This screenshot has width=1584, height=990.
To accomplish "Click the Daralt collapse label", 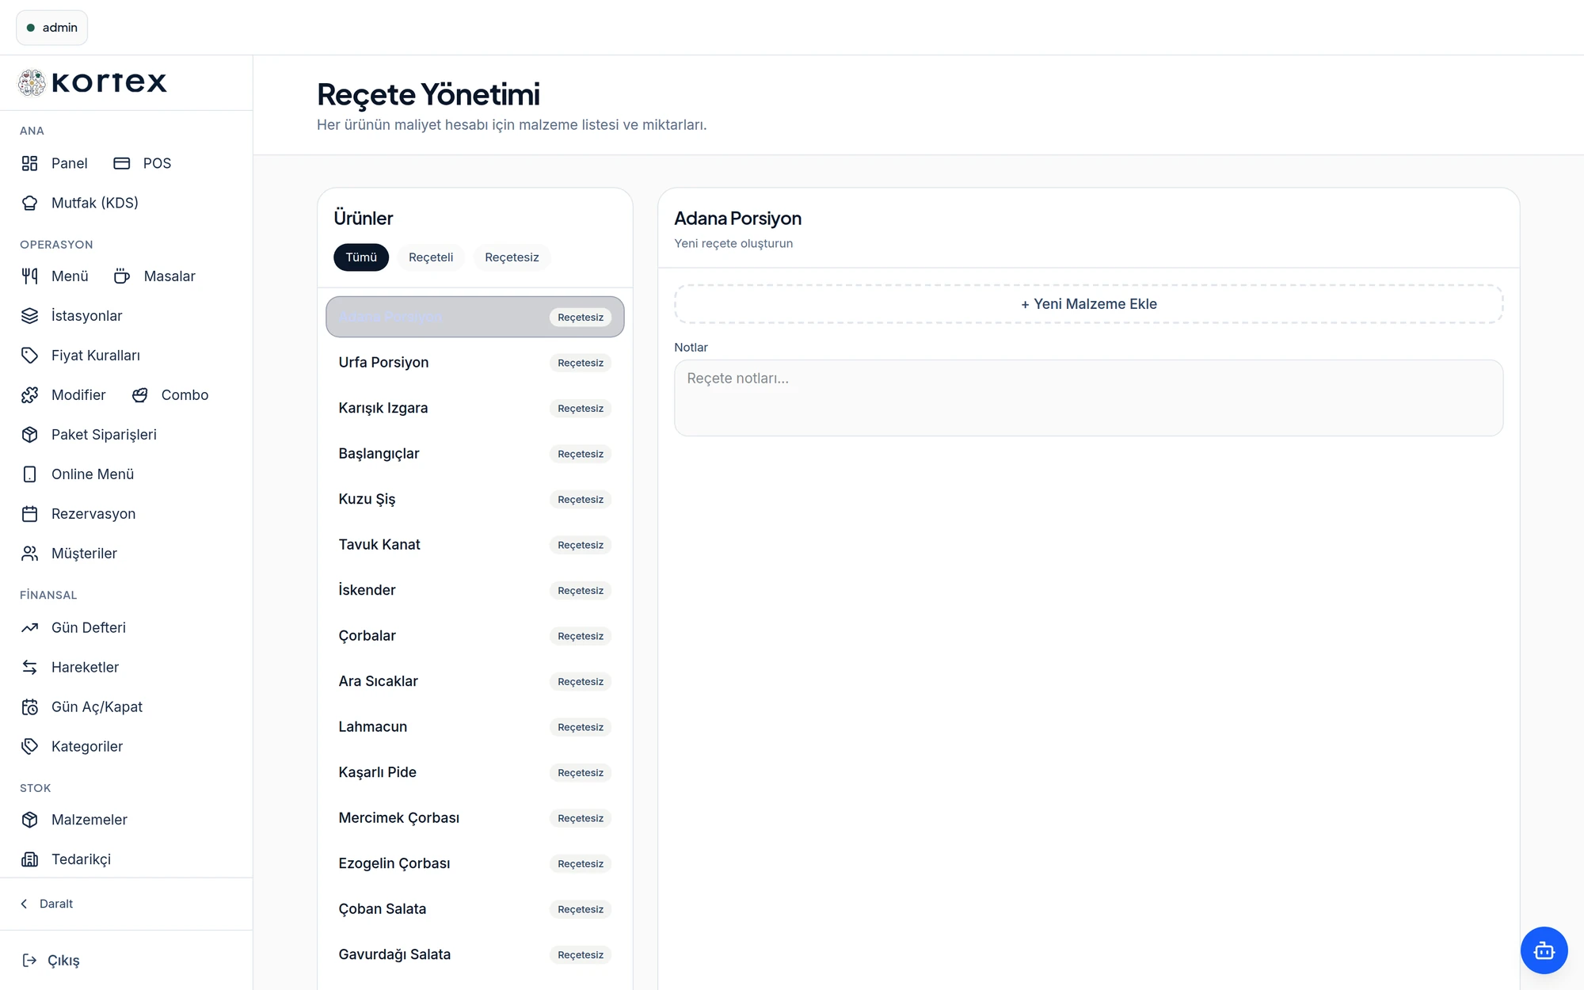I will pyautogui.click(x=56, y=904).
